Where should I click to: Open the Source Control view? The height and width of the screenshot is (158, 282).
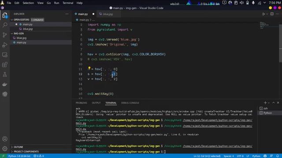click(x=5, y=35)
